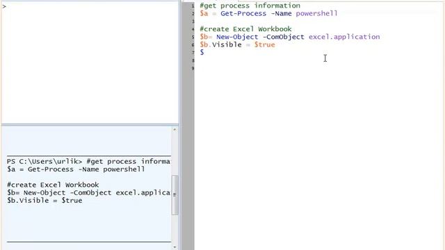The height and width of the screenshot is (250, 445).
Task: Click the New-Object cmdlet in the script editor
Action: (x=237, y=37)
